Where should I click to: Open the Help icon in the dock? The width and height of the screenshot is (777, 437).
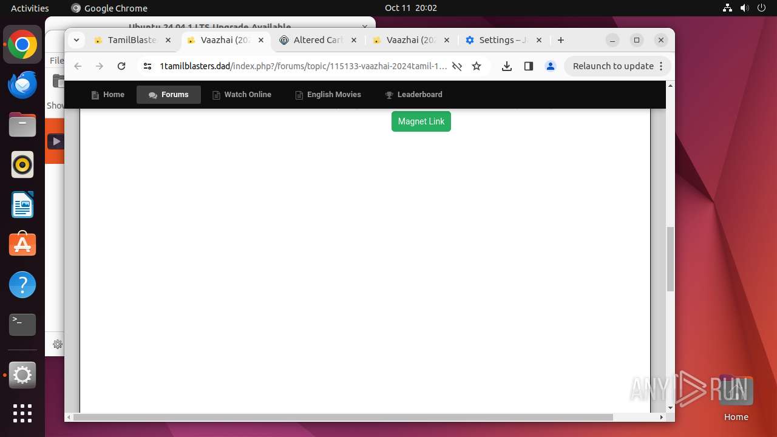point(22,285)
